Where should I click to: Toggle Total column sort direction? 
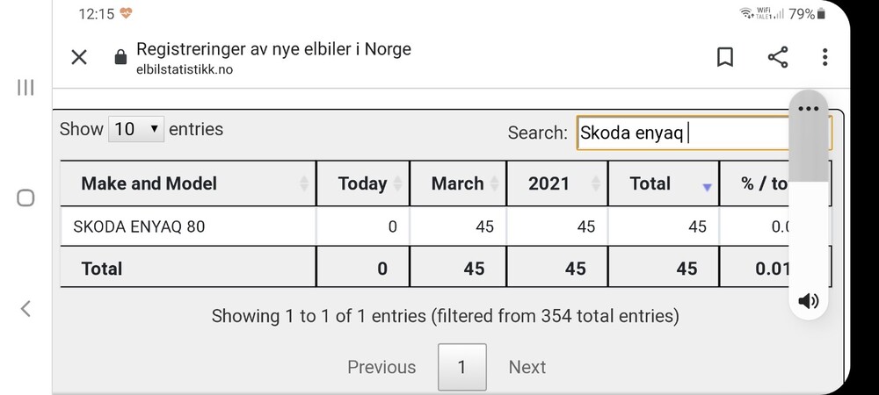(x=663, y=183)
